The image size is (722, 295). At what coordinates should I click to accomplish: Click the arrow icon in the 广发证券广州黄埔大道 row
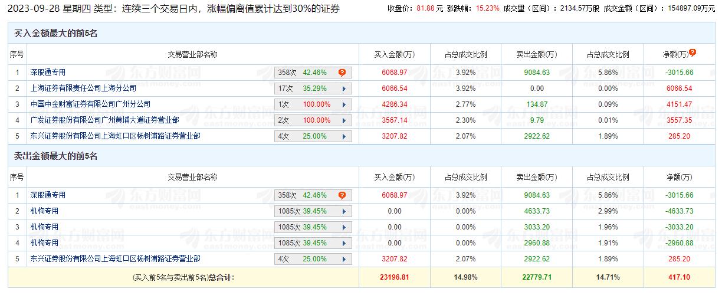point(343,120)
